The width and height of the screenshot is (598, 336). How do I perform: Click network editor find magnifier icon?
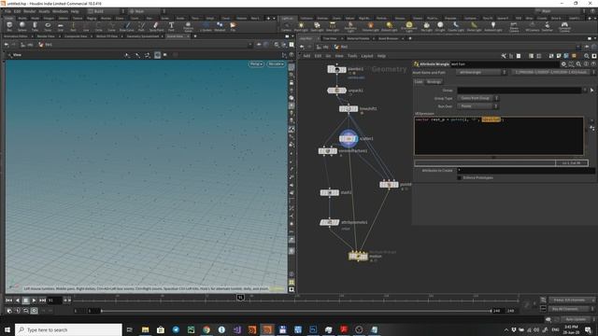coord(587,56)
